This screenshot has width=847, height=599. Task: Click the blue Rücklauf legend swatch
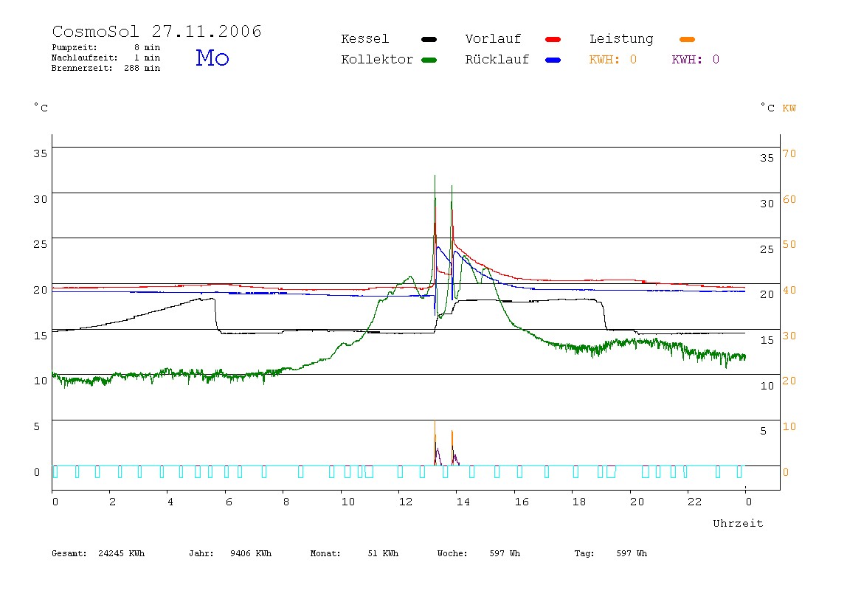pos(553,60)
